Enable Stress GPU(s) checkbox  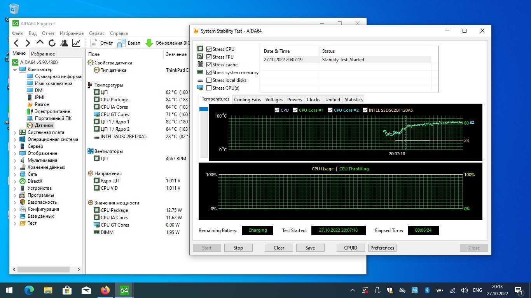[209, 88]
